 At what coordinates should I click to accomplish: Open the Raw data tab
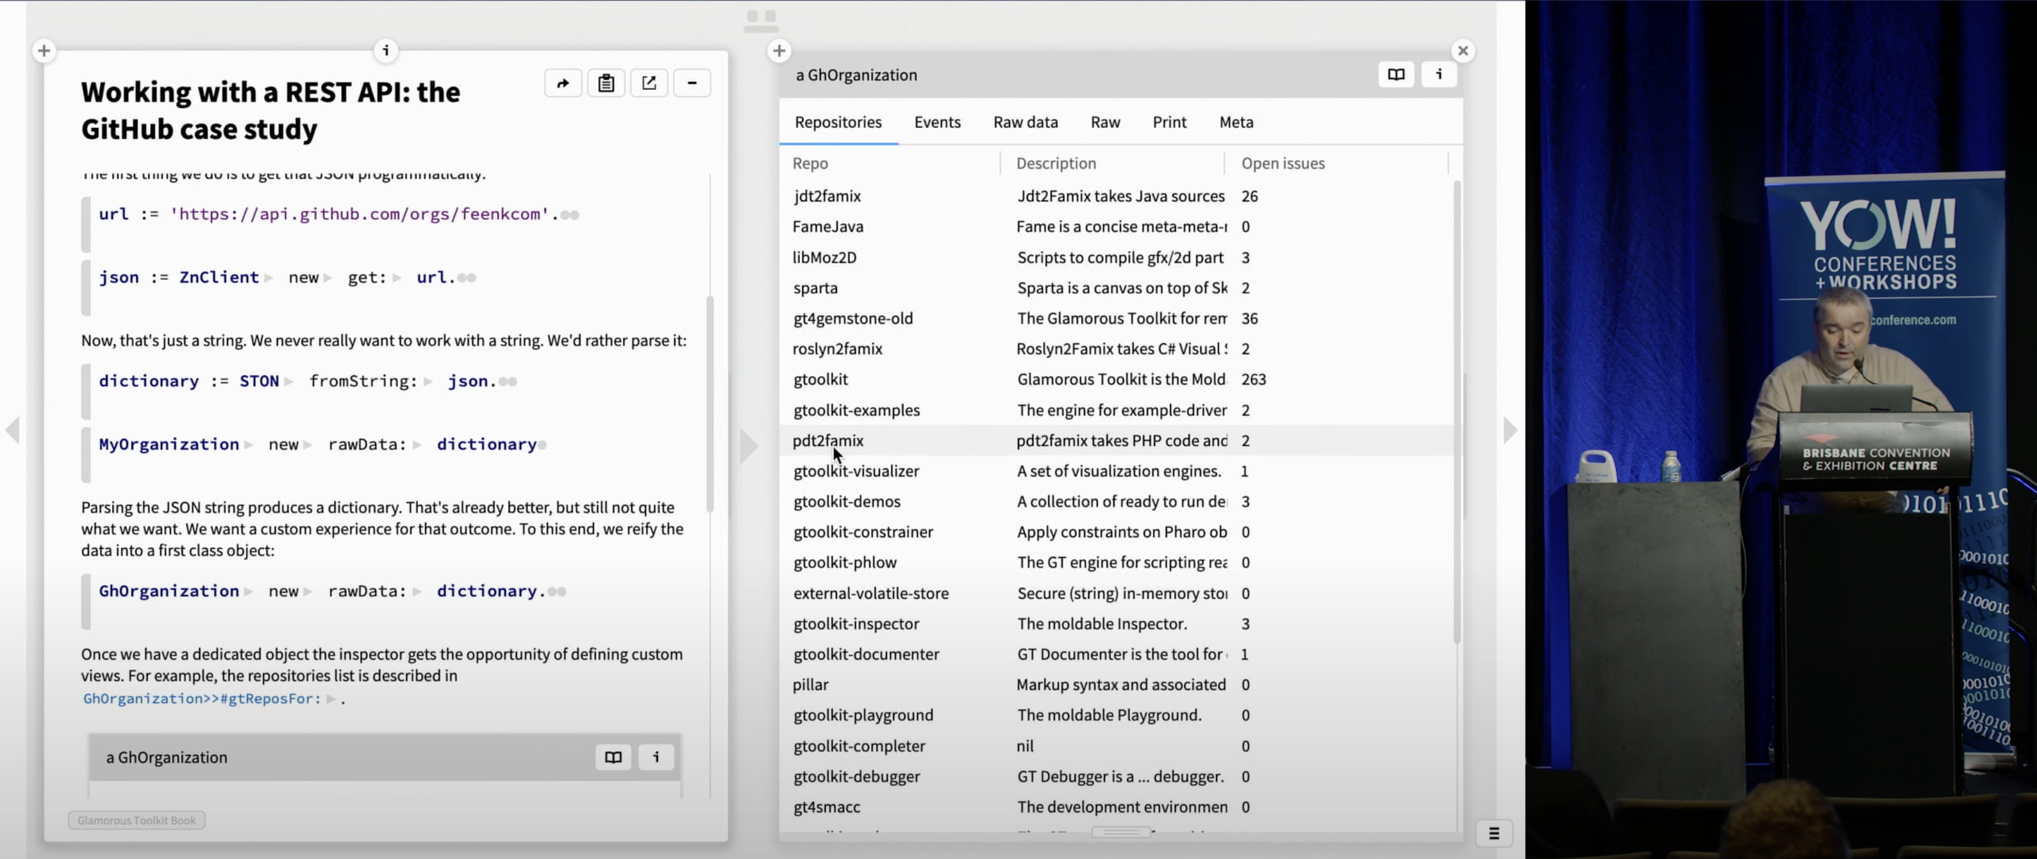pos(1025,122)
